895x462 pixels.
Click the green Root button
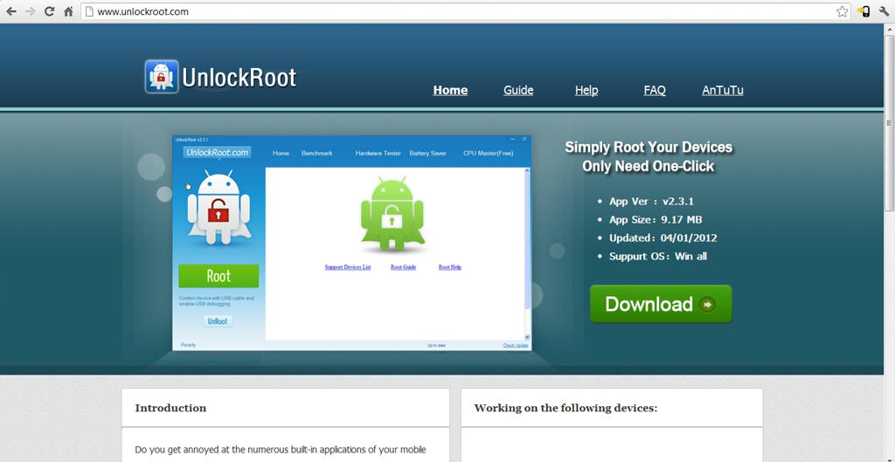[219, 276]
